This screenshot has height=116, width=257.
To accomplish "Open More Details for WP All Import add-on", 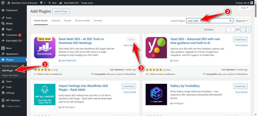I will 130,92.
